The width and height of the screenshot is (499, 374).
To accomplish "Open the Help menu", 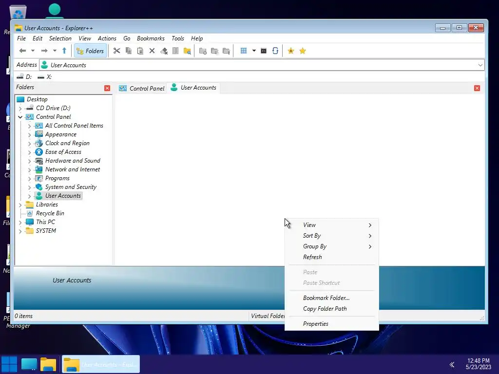I will point(197,38).
